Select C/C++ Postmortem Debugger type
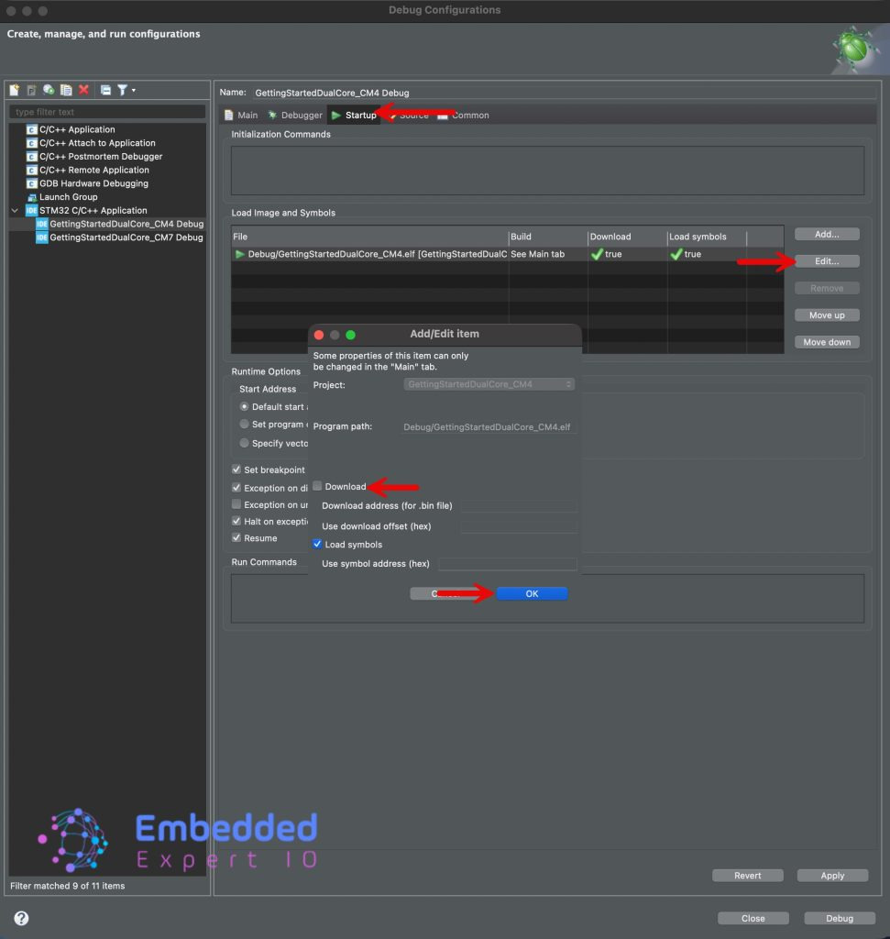Image resolution: width=890 pixels, height=939 pixels. tap(101, 156)
